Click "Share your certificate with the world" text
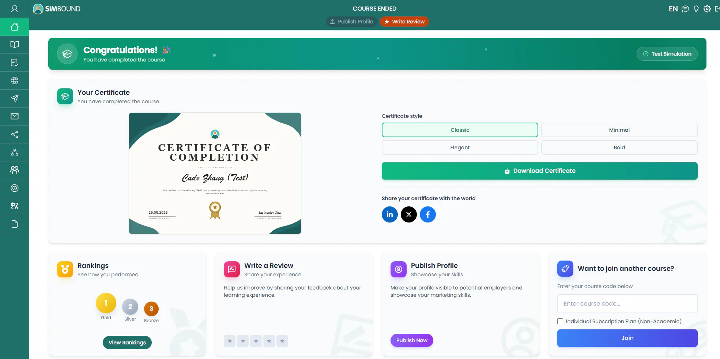Screen dimensions: 720x359 click(x=429, y=198)
